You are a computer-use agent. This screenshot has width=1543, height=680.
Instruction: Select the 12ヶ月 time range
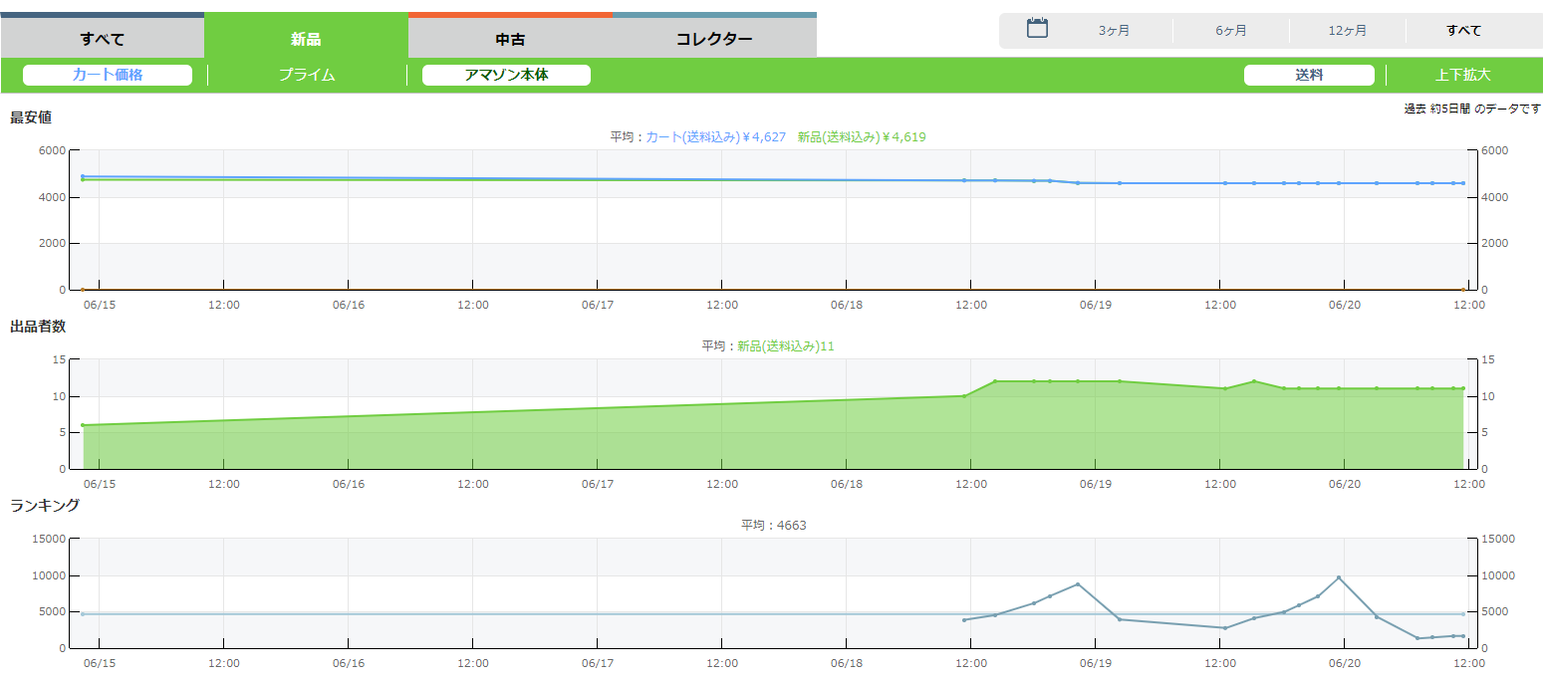pyautogui.click(x=1347, y=31)
